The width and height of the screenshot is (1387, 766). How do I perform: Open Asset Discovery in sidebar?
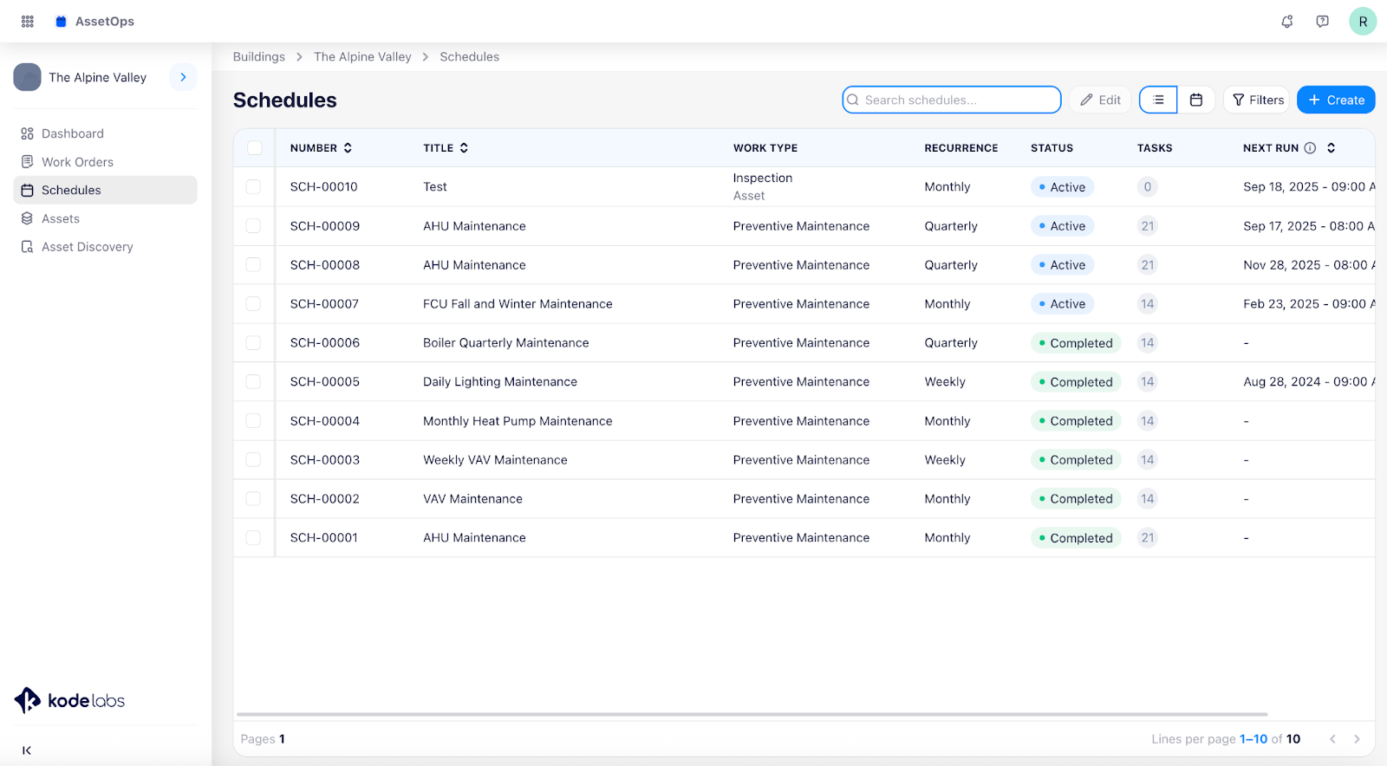106,247
